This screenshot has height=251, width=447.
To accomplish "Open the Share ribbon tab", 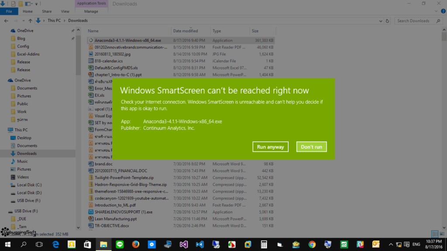I will (47, 11).
